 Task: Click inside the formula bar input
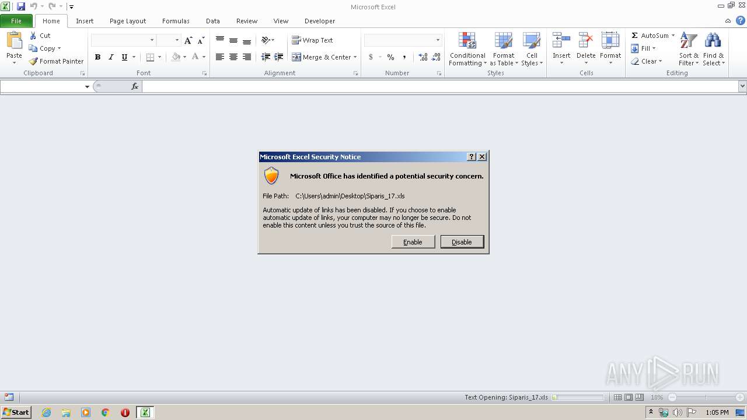441,86
